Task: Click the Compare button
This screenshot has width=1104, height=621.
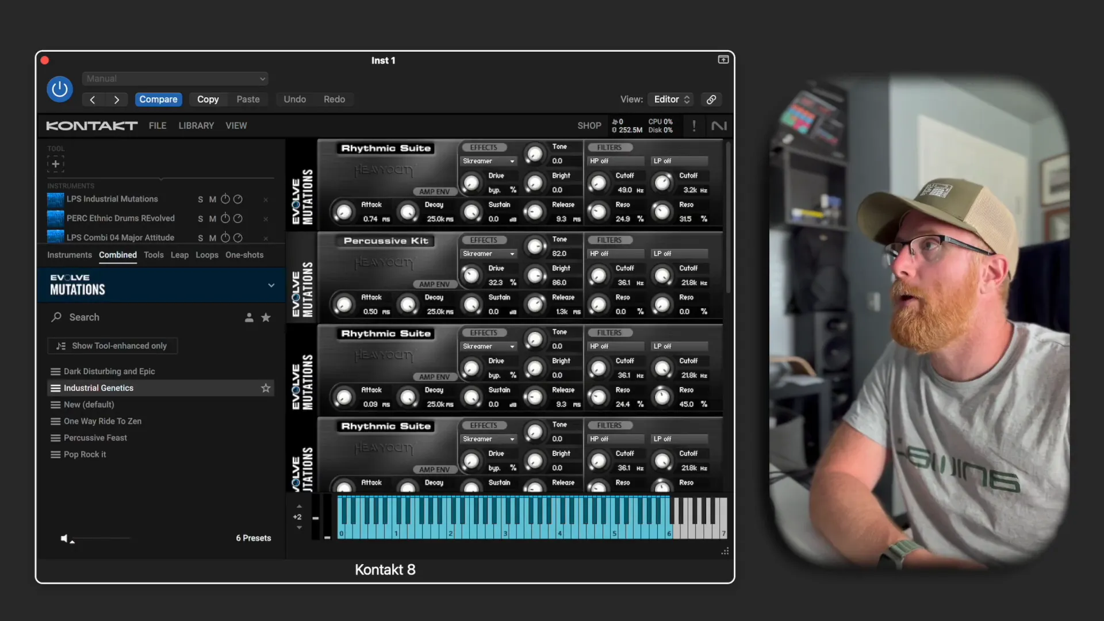Action: 158,99
